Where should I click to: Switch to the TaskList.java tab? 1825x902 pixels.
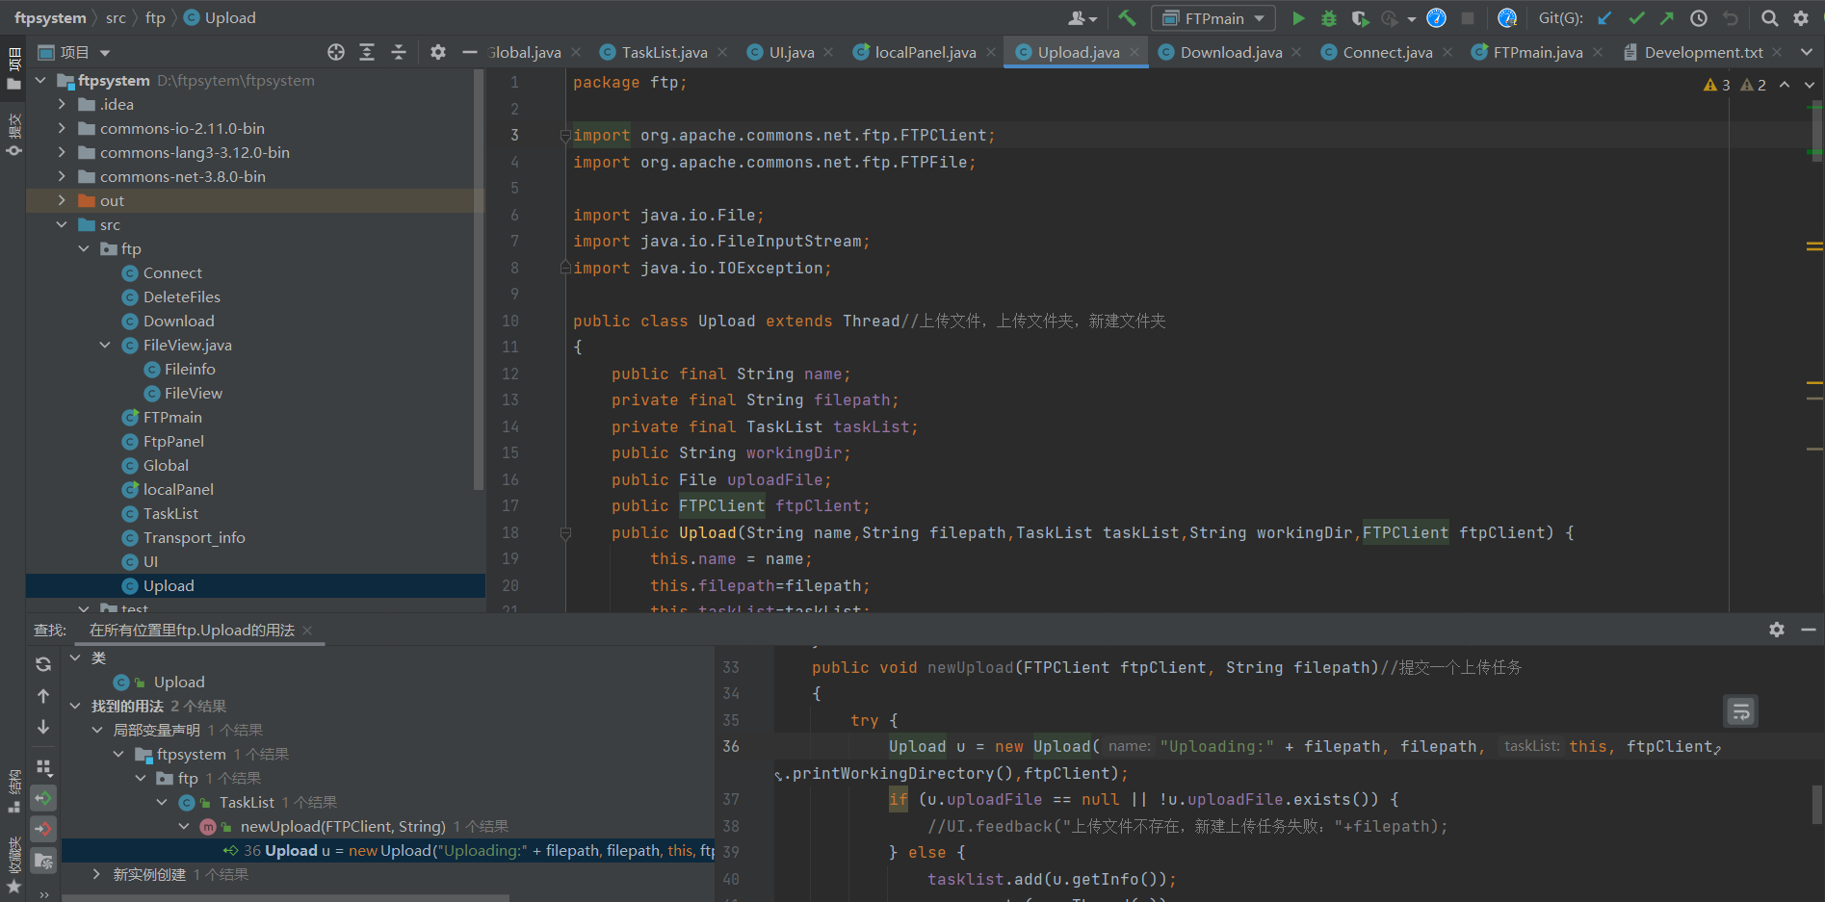coord(663,52)
